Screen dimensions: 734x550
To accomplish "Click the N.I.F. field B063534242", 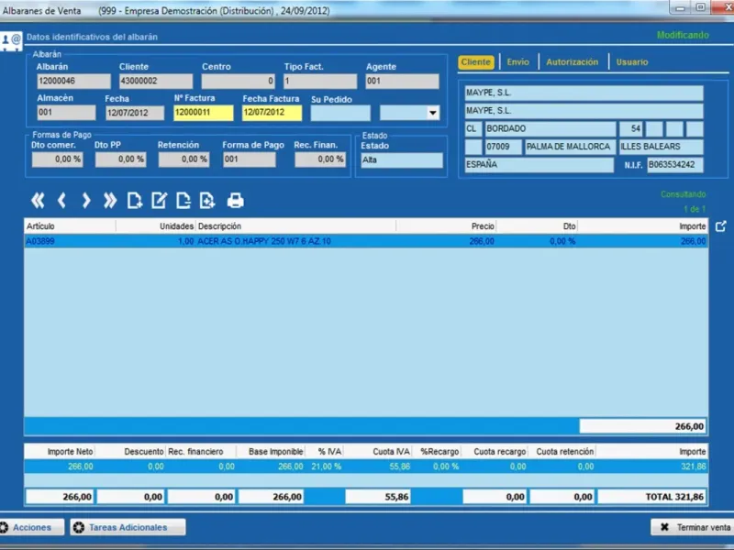I will (675, 165).
